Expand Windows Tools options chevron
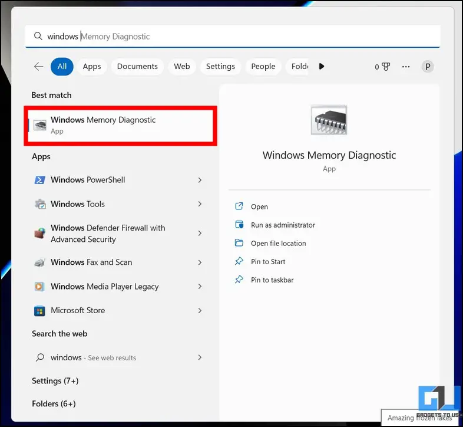 (200, 204)
